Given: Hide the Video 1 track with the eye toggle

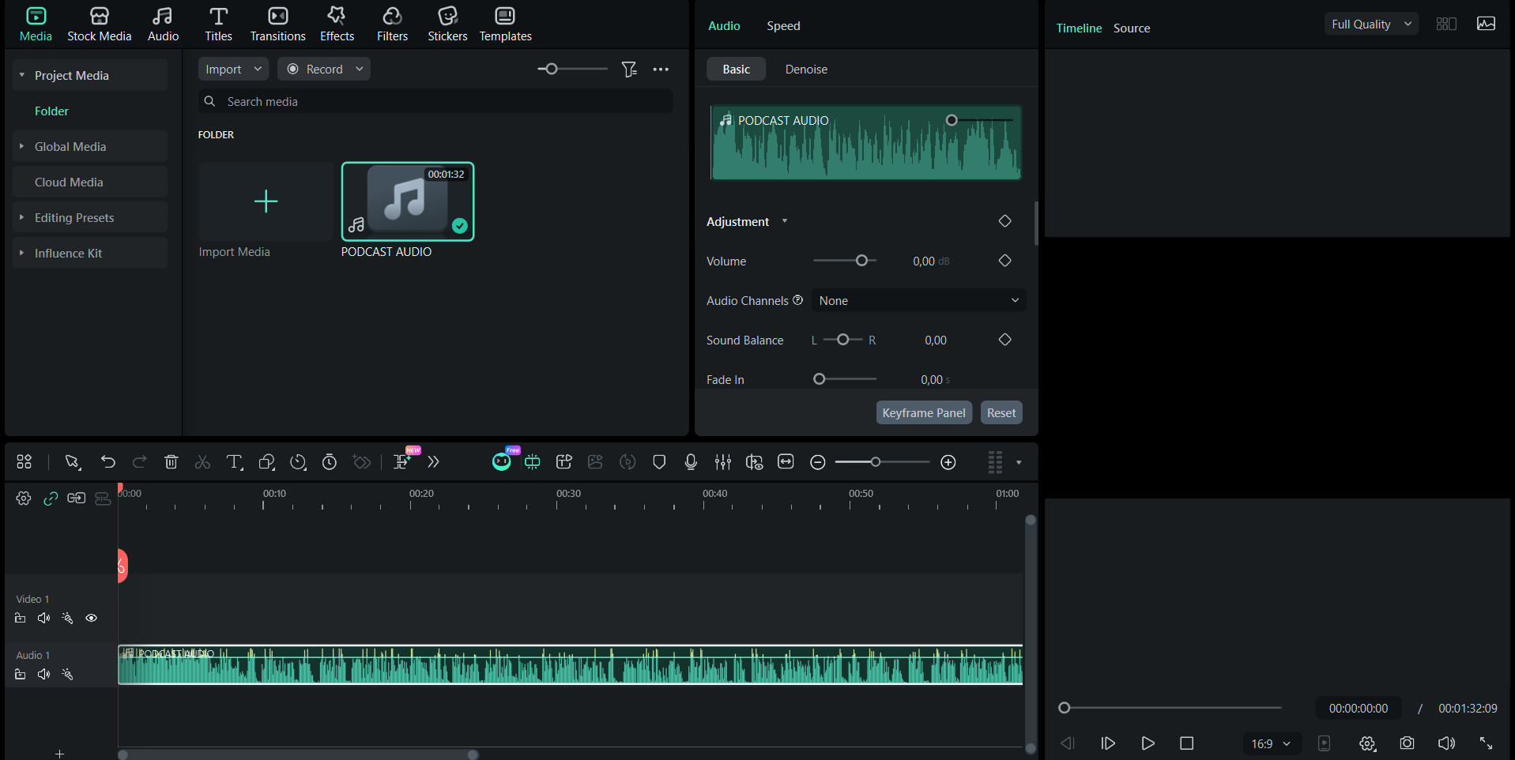Looking at the screenshot, I should 91,618.
